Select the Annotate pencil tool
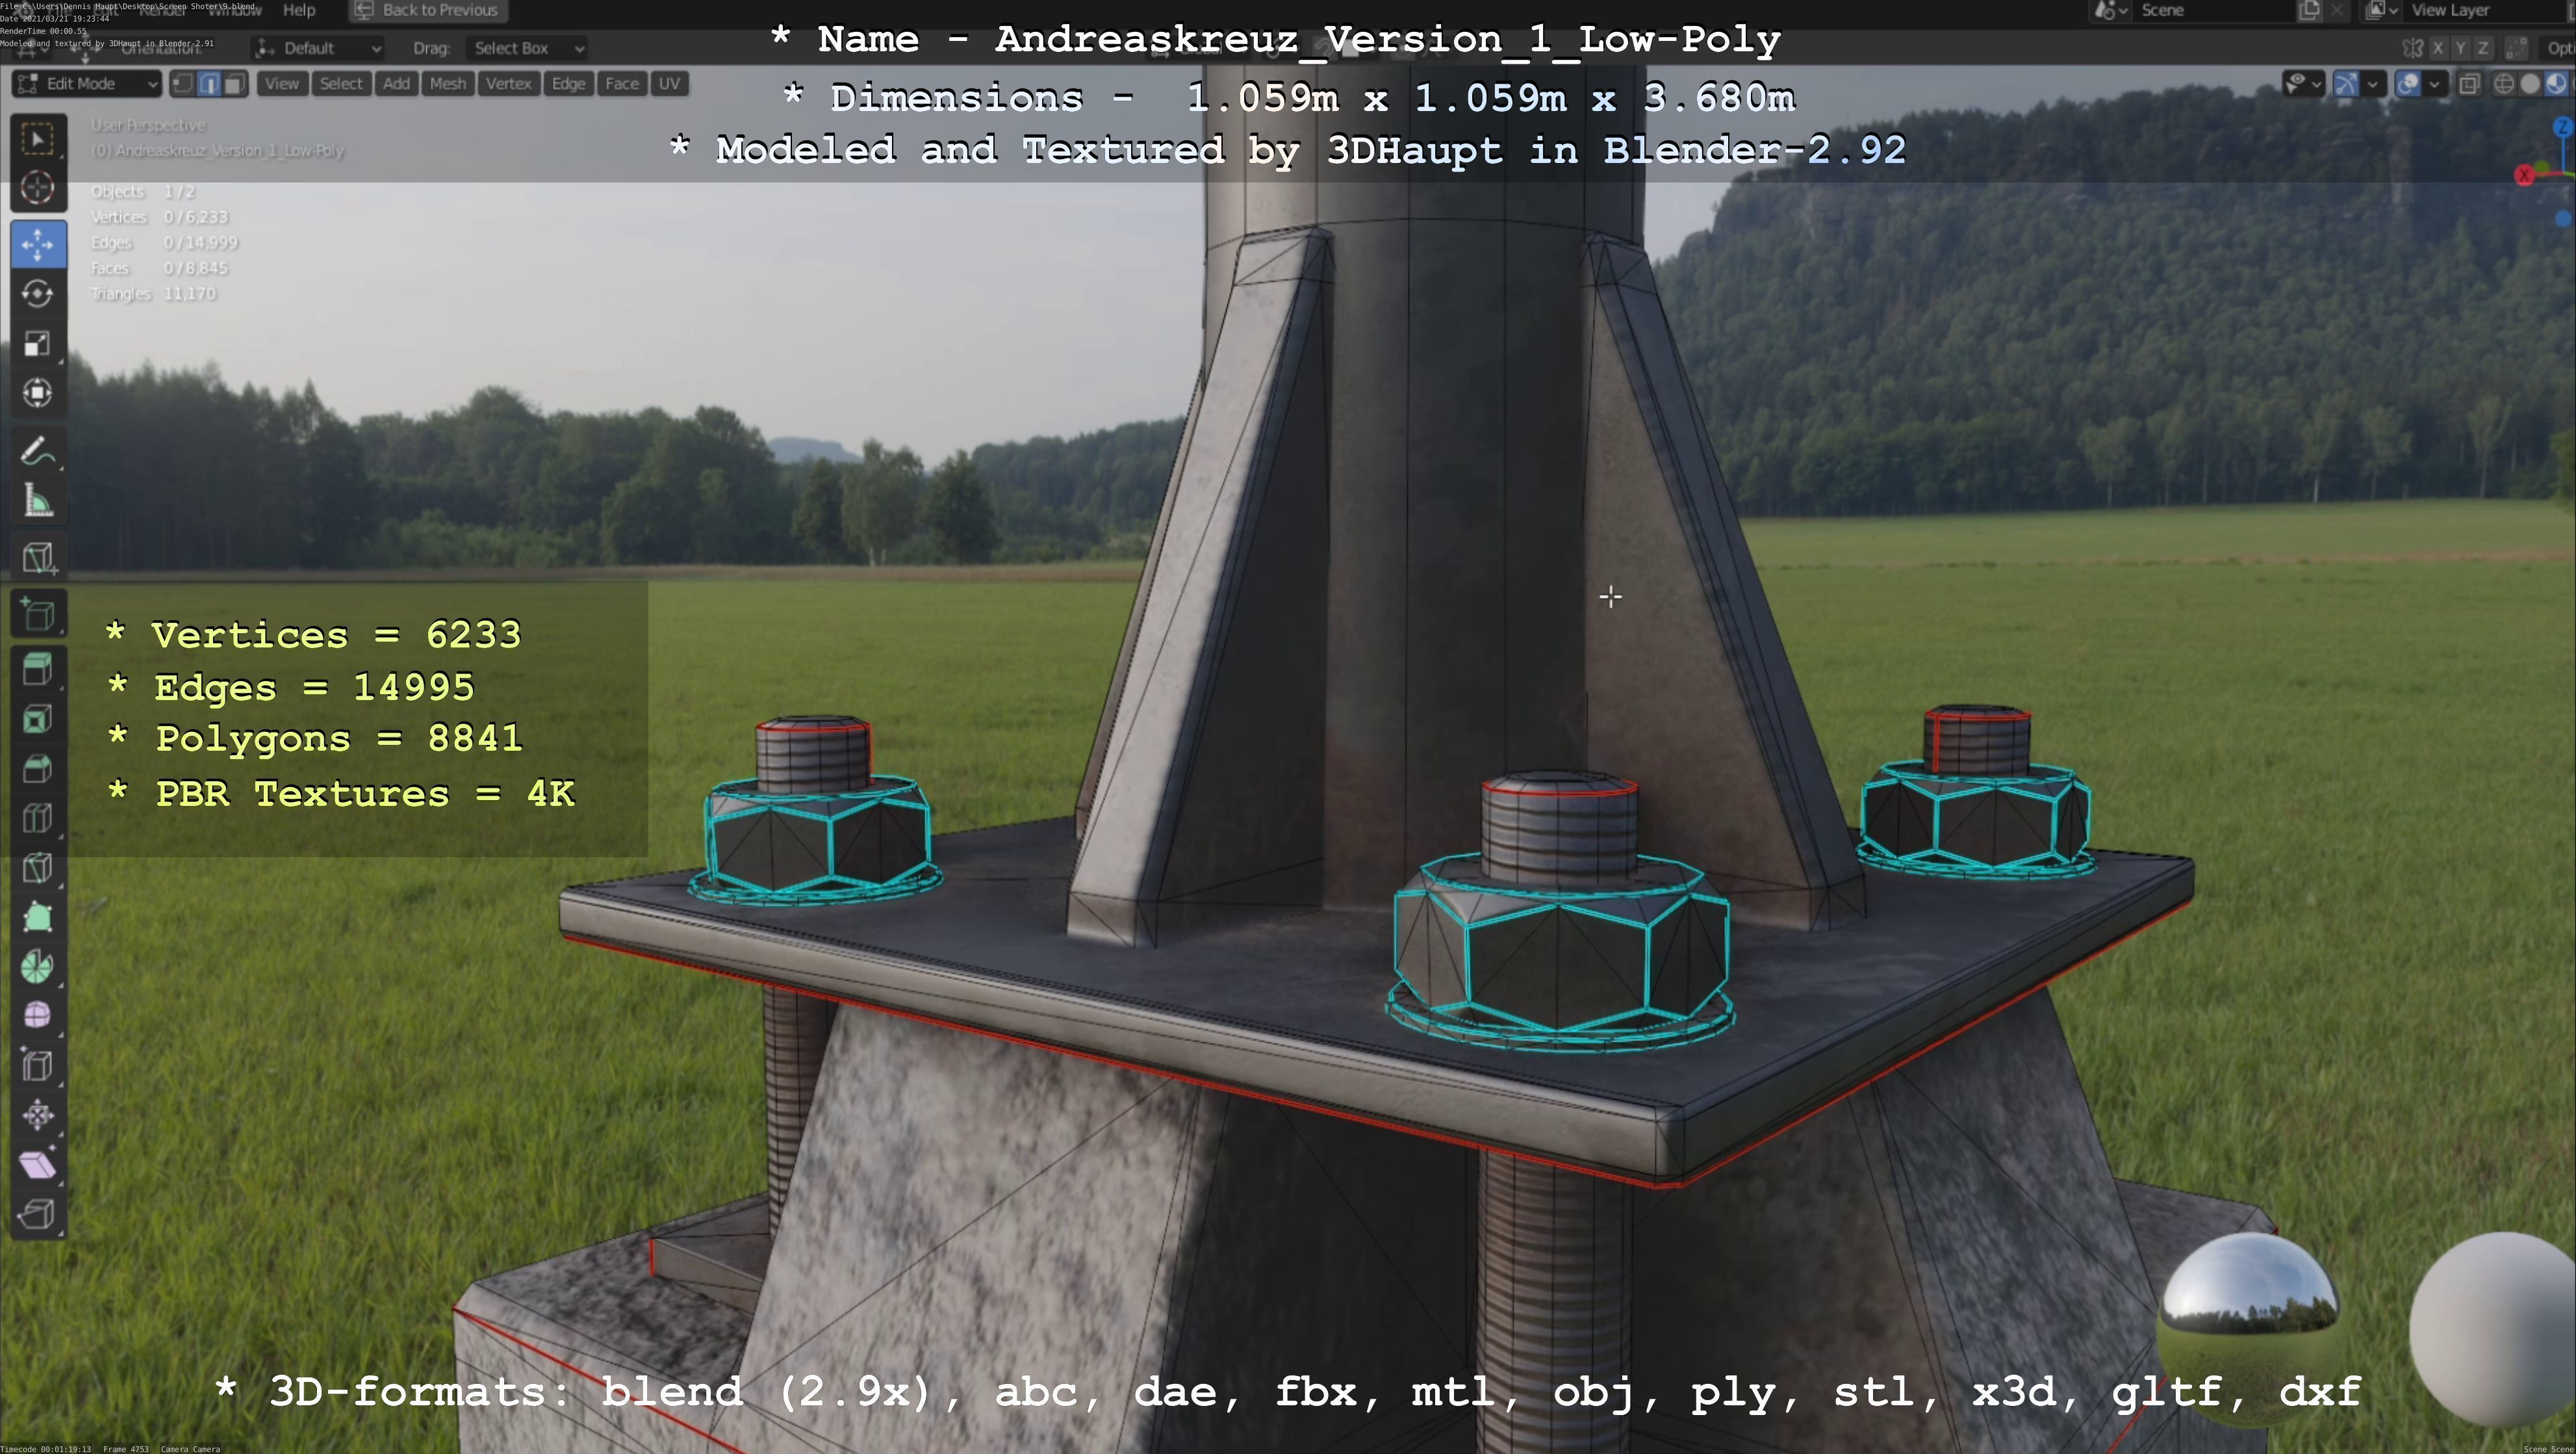This screenshot has height=1454, width=2576. [38, 452]
